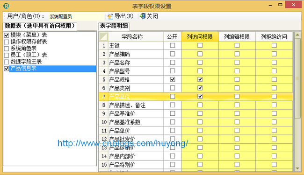Viewport: 304px width, 175px height.
Task: Click the 产品编码 field name cell
Action: [x=136, y=54]
